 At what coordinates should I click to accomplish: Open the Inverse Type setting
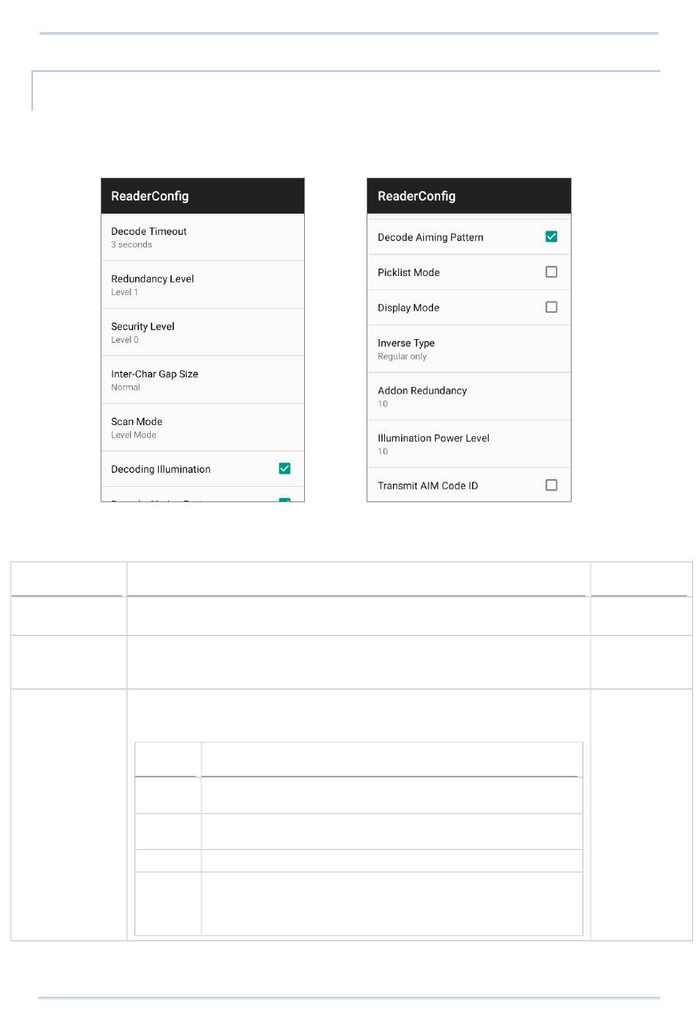(468, 349)
